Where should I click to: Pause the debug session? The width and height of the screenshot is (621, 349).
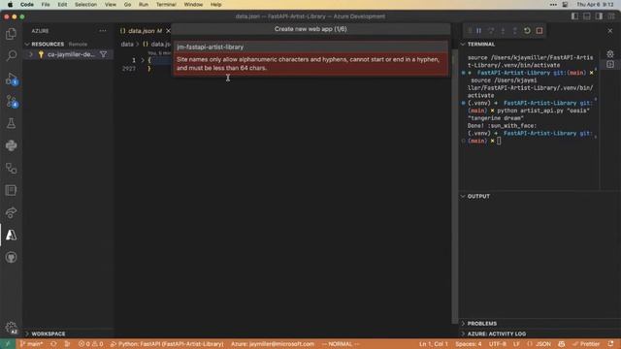point(478,30)
